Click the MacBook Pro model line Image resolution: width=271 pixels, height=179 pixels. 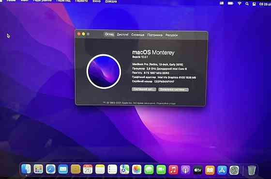(x=158, y=65)
